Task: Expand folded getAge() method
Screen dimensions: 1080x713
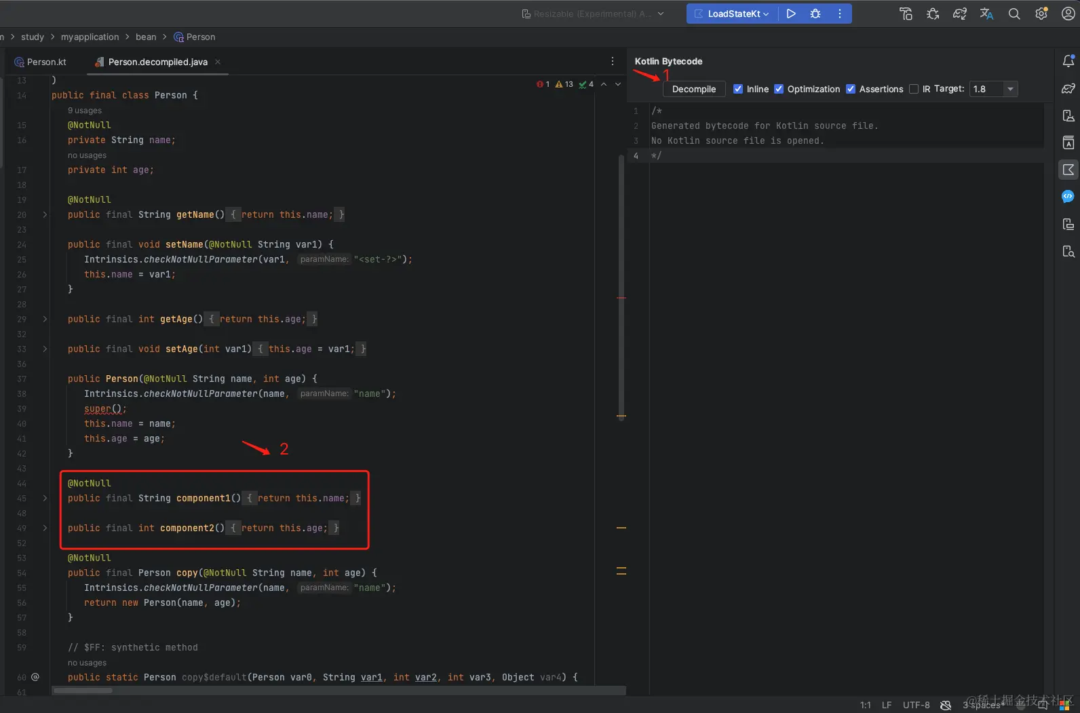Action: (x=45, y=319)
